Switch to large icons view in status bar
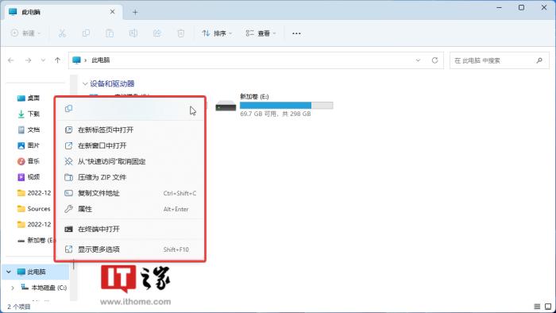Image resolution: width=556 pixels, height=313 pixels. pos(548,307)
